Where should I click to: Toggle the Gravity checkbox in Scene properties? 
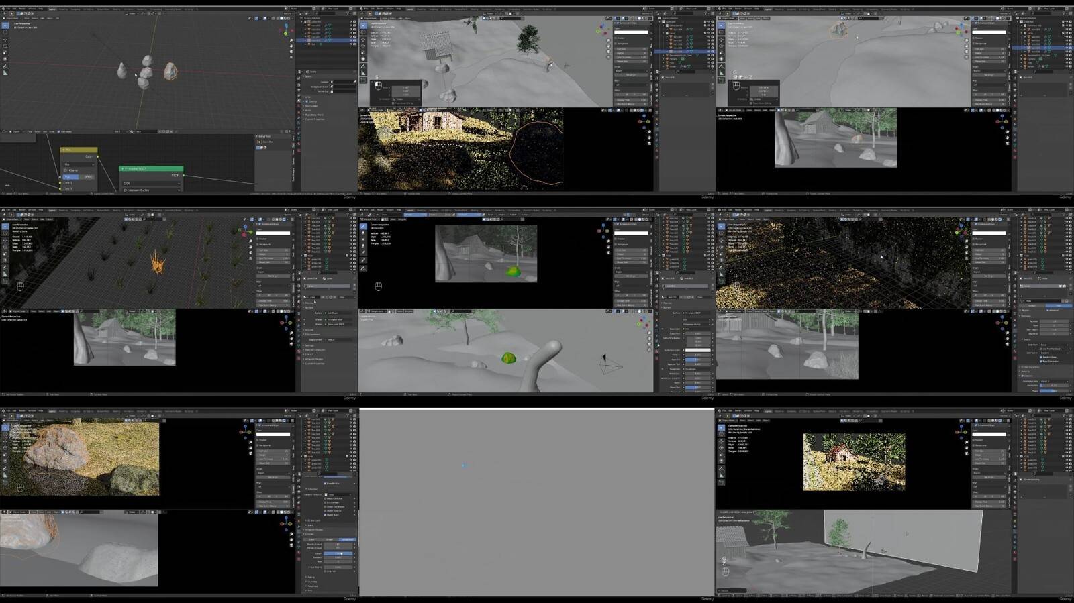307,101
